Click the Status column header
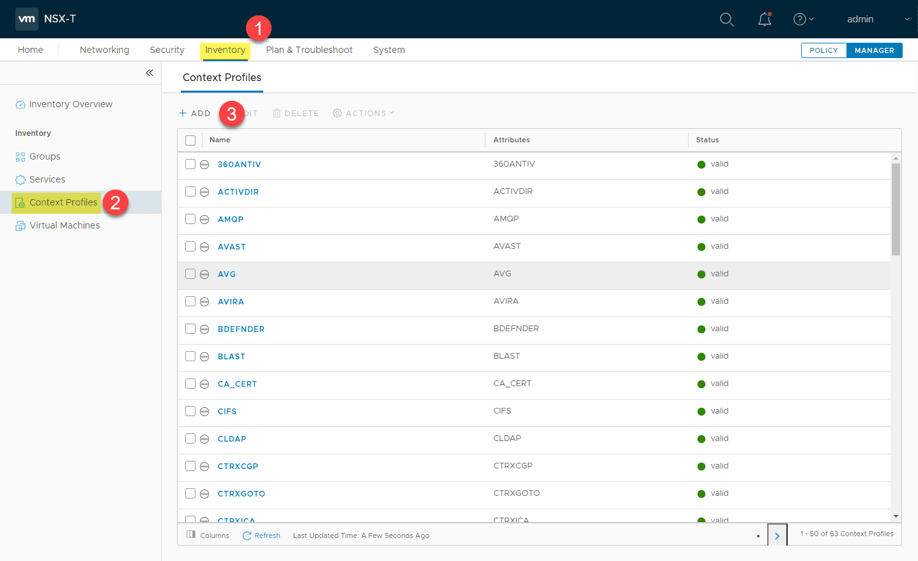Image resolution: width=918 pixels, height=561 pixels. 707,140
